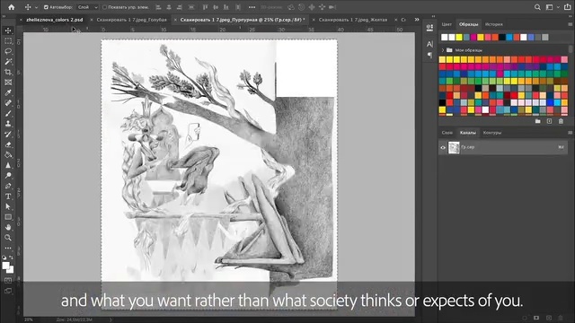This screenshot has width=575, height=323.
Task: Select the Brush tool
Action: (x=8, y=114)
